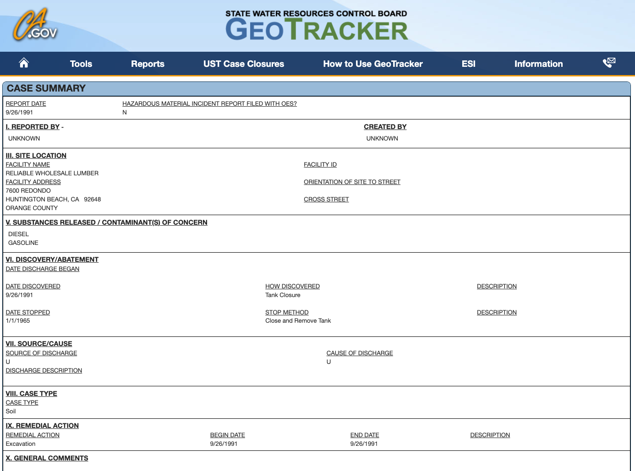635x471 pixels.
Task: Open the Reports menu
Action: pyautogui.click(x=148, y=64)
